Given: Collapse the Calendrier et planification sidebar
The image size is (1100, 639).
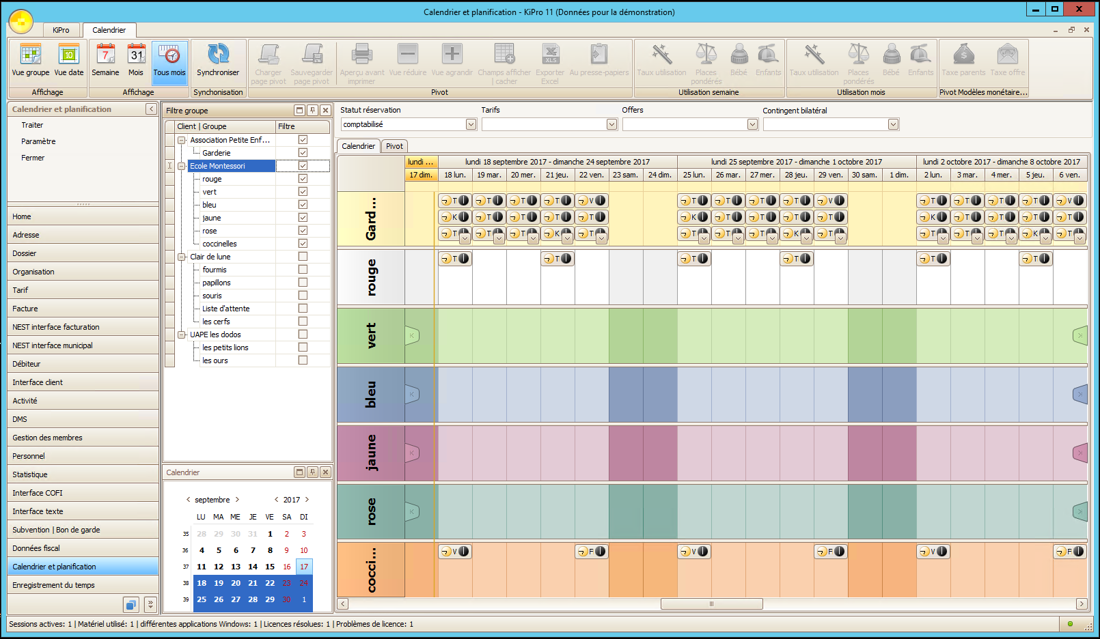Looking at the screenshot, I should coord(152,109).
